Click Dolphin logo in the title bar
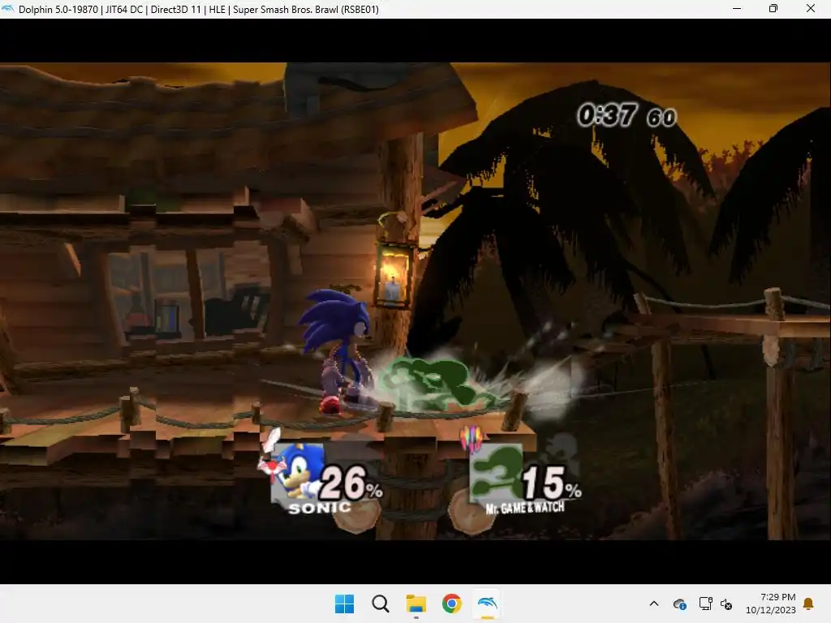The image size is (831, 623). click(8, 9)
